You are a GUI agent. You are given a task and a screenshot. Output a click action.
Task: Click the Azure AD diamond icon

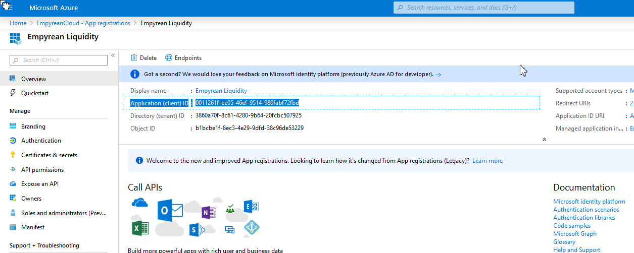pos(252,228)
